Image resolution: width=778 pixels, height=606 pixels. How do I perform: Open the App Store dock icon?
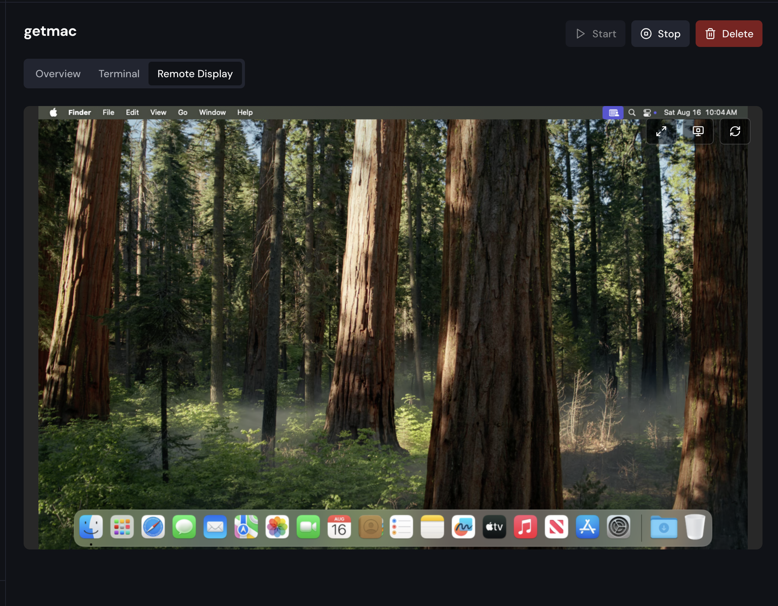[587, 527]
